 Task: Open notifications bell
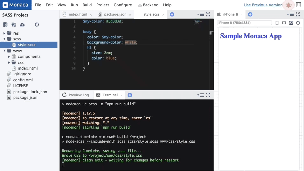(289, 5)
